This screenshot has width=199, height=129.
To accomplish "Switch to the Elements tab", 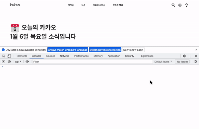I will (x=22, y=56).
